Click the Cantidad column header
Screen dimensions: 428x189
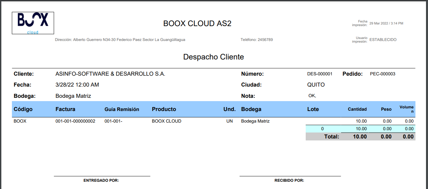click(x=357, y=109)
